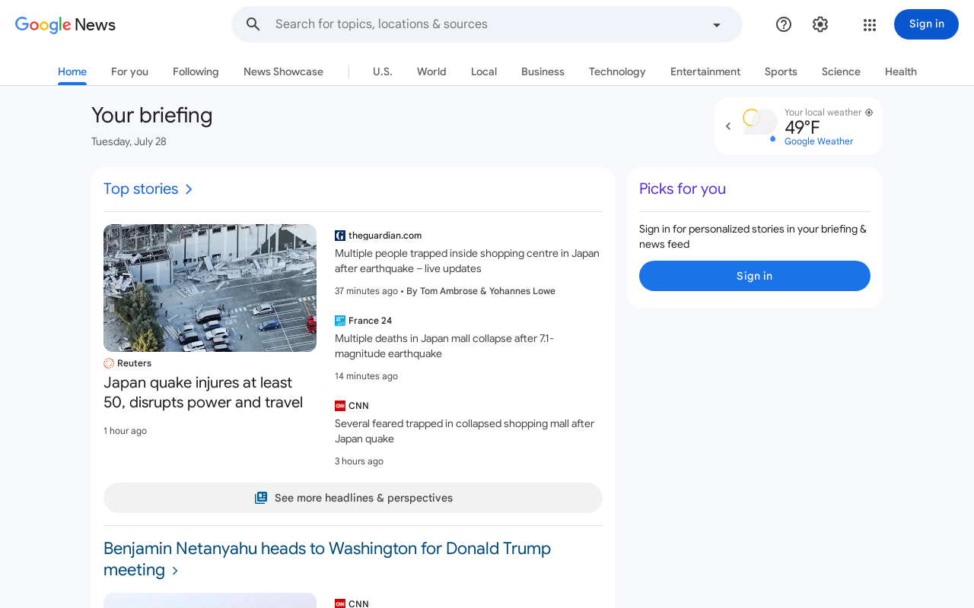Click the Picks for you heading

683,188
